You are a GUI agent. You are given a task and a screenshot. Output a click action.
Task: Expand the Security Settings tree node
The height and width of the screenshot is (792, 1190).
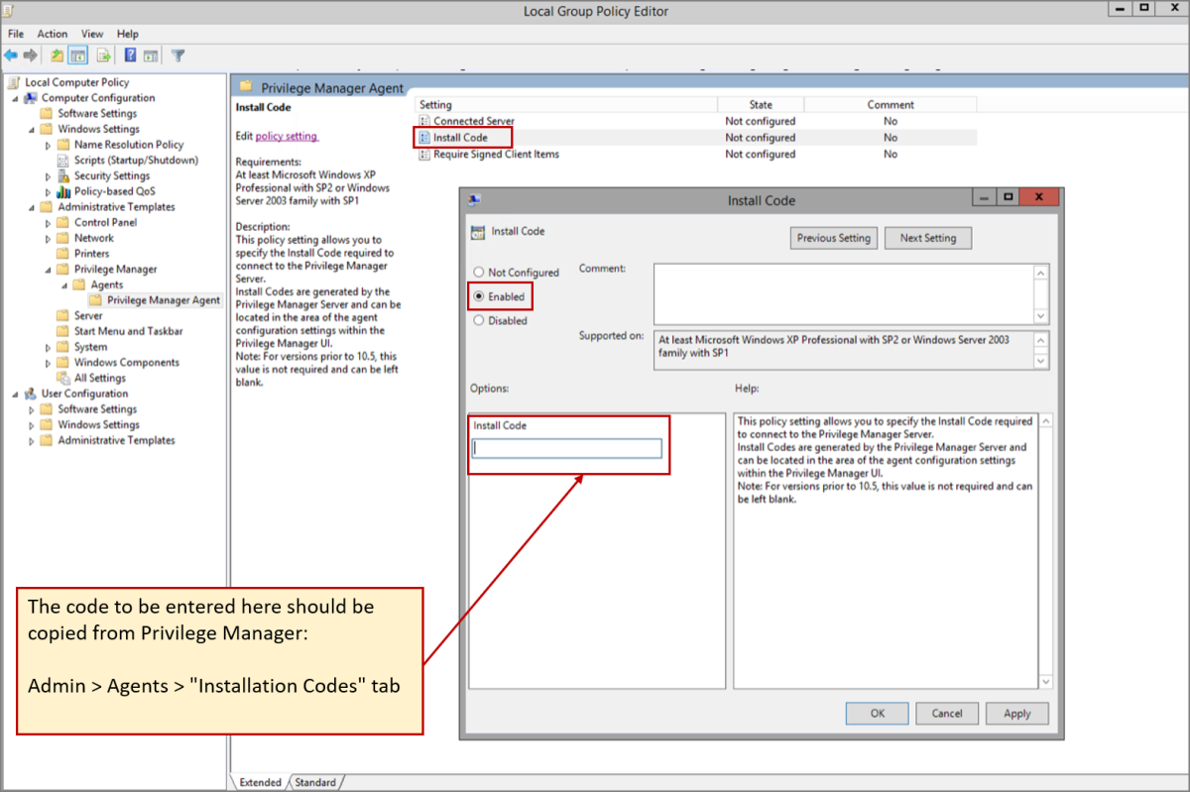[x=49, y=176]
